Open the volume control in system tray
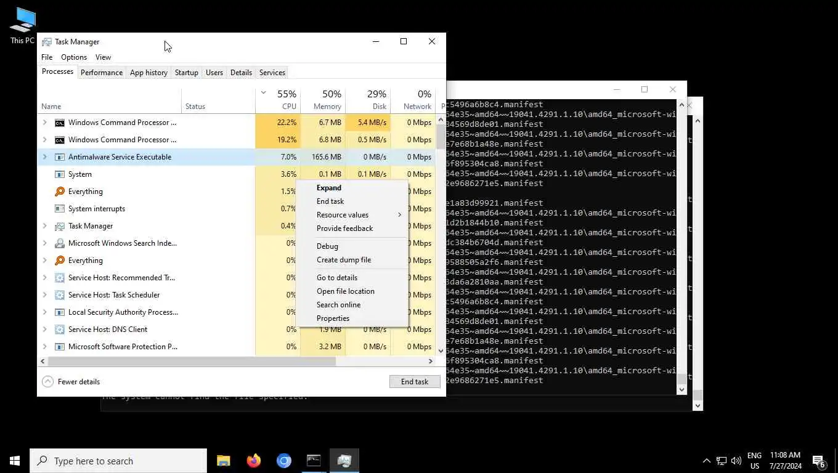This screenshot has height=473, width=838. pos(736,461)
